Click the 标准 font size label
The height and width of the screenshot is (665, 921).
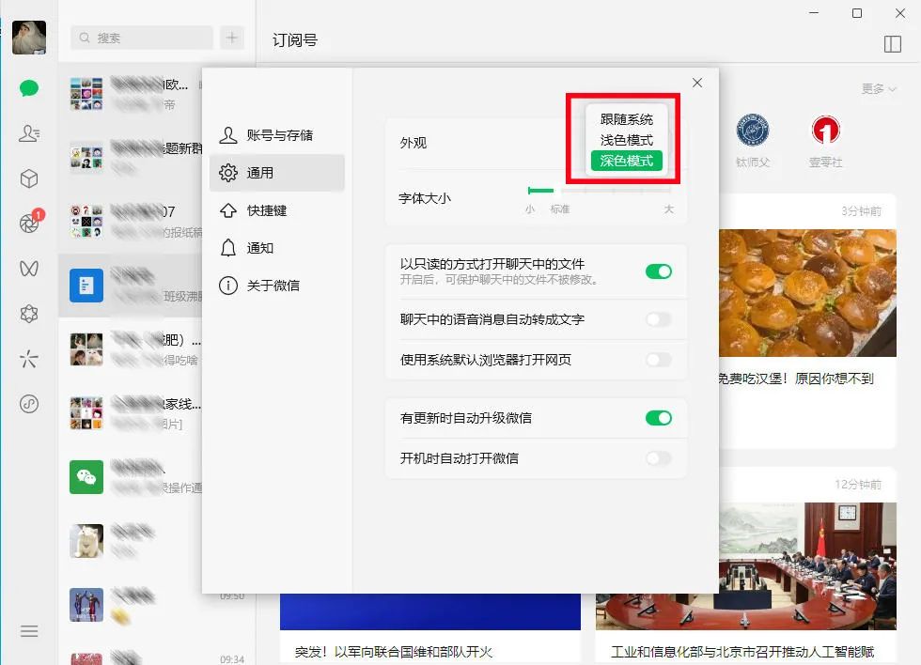click(x=560, y=209)
